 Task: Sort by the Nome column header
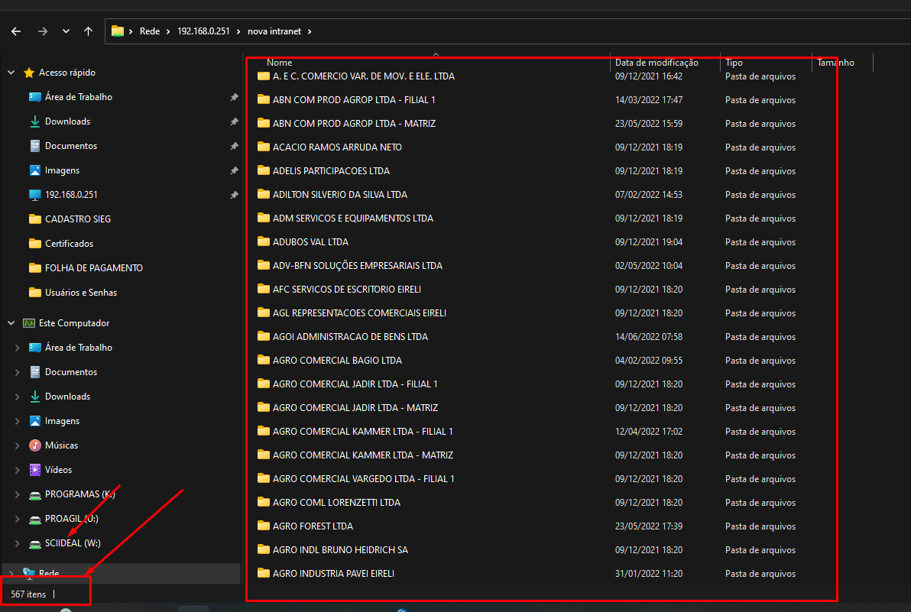point(280,63)
